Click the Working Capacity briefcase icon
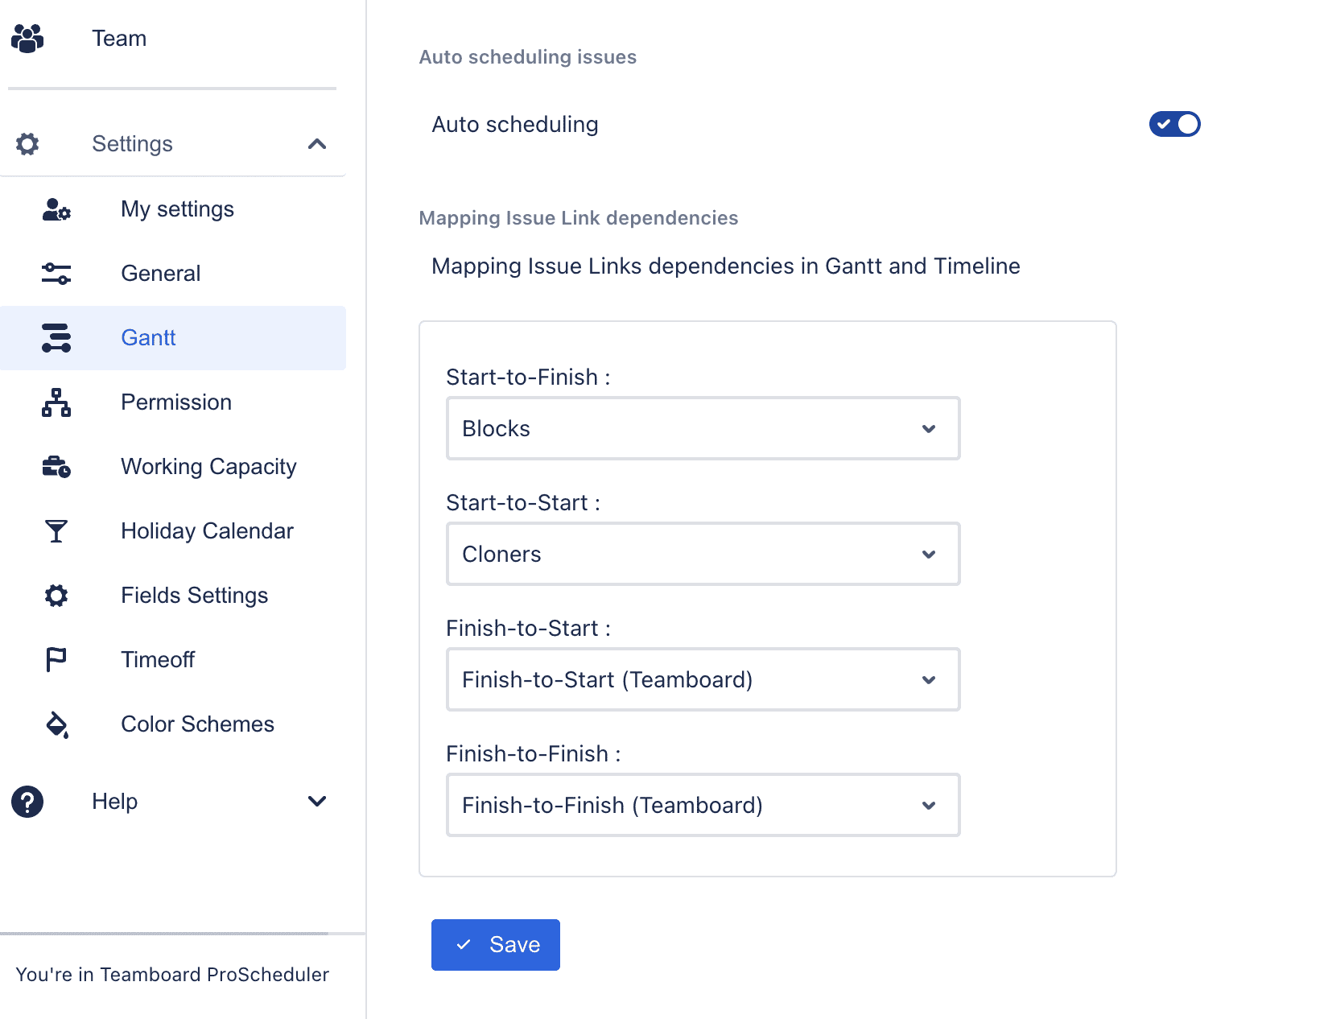Screen dimensions: 1328x1019 55,467
